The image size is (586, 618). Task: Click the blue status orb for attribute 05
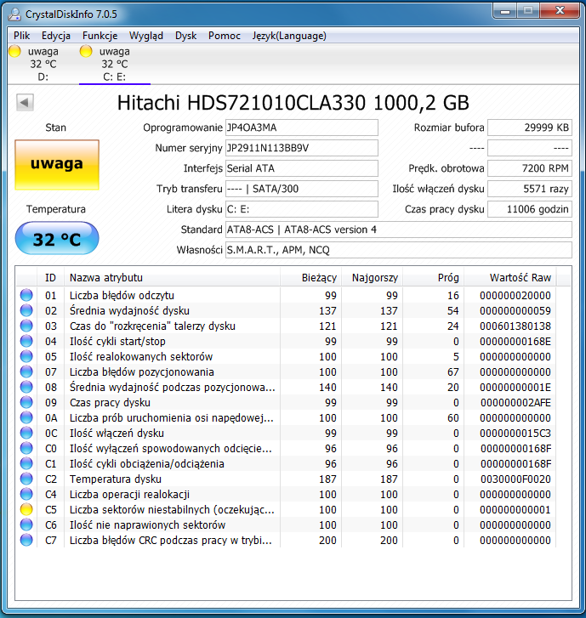click(26, 356)
